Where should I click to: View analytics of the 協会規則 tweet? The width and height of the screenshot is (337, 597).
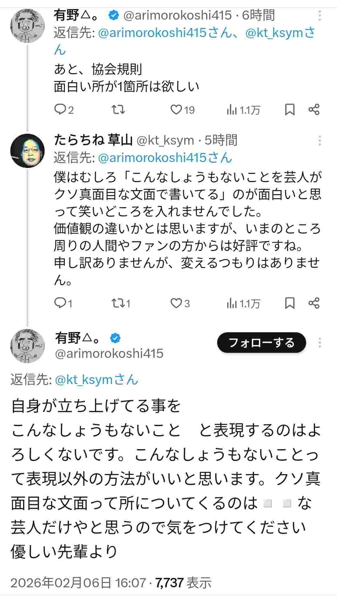(232, 110)
